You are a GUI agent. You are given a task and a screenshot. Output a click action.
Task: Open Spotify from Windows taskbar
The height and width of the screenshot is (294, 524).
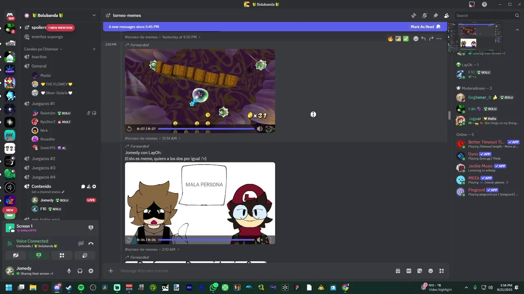click(x=81, y=287)
